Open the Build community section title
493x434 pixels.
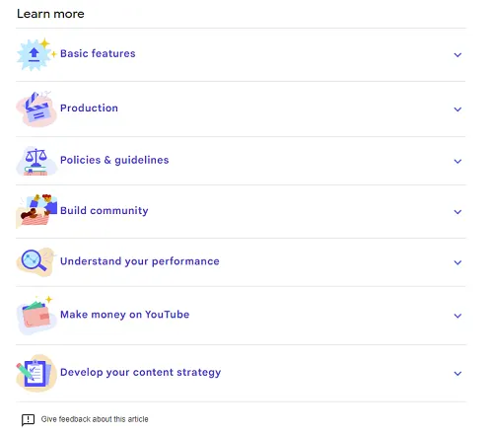105,210
